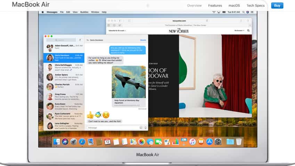Click MacBook Air page title link

tap(31, 5)
